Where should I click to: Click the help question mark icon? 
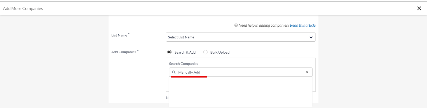[x=236, y=25]
